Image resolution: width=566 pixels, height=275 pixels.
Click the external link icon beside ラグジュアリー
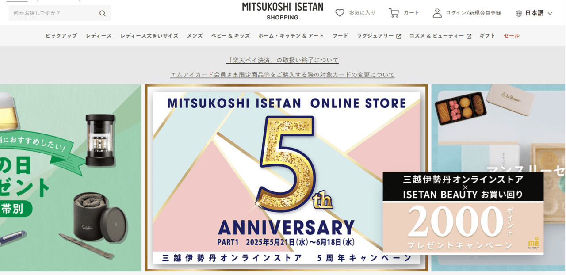(x=398, y=36)
